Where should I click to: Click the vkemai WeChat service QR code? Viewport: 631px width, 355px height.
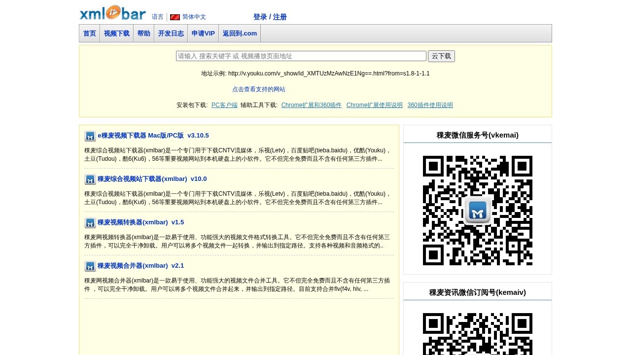point(477,211)
